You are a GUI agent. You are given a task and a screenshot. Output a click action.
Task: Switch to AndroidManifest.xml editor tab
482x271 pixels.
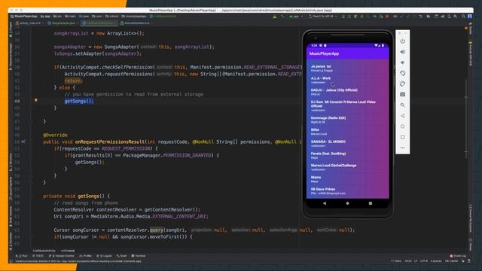click(136, 23)
